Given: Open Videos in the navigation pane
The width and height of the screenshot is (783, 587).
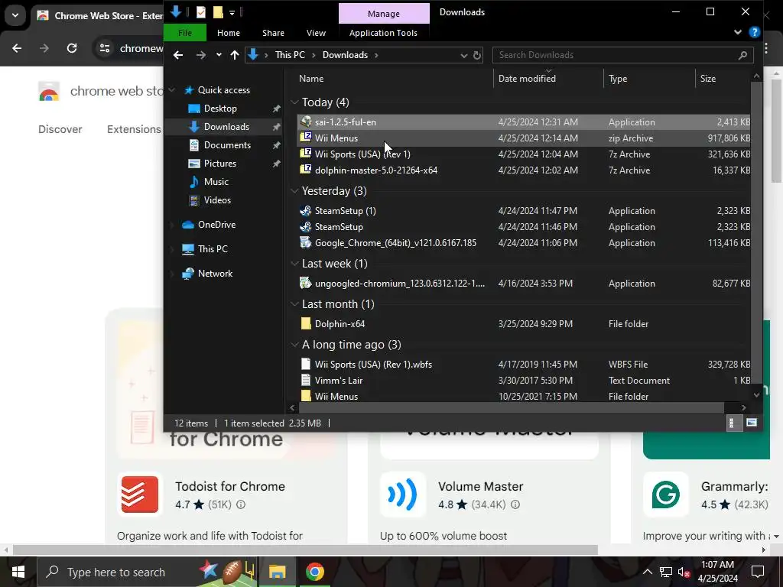Looking at the screenshot, I should pos(217,200).
